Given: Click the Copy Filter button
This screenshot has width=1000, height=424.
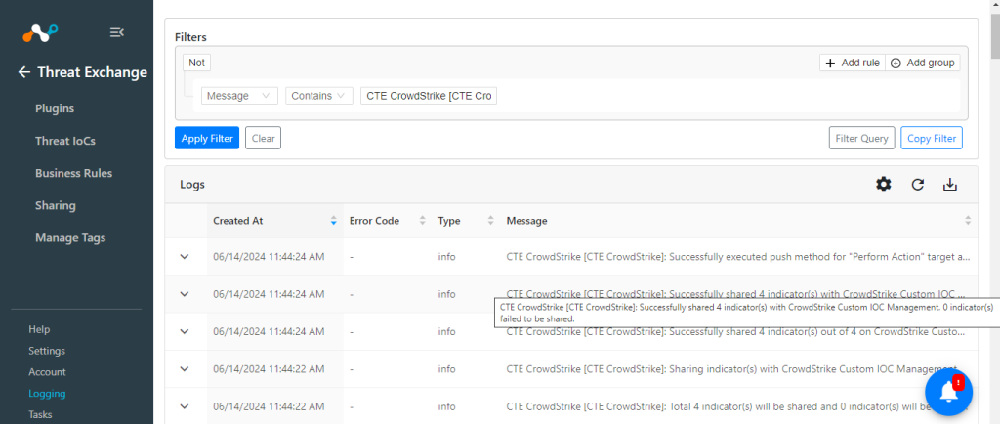Looking at the screenshot, I should pos(931,138).
